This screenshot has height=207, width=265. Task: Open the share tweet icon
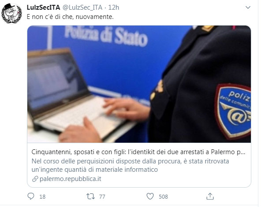click(210, 196)
